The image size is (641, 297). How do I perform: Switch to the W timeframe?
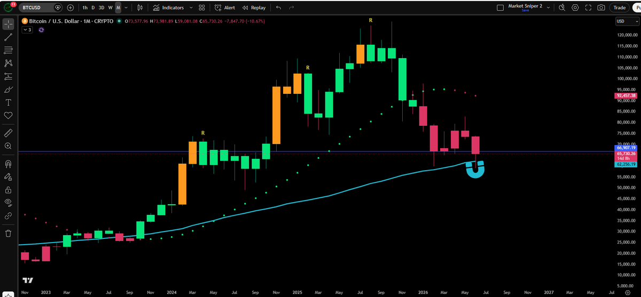pos(110,8)
